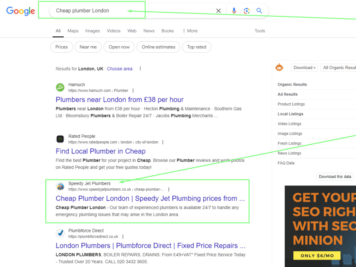Image resolution: width=356 pixels, height=267 pixels.
Task: Switch to the Books tab
Action: tap(168, 31)
